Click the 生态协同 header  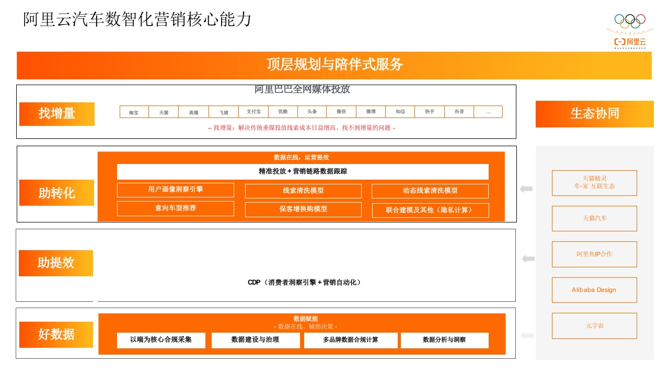point(594,114)
